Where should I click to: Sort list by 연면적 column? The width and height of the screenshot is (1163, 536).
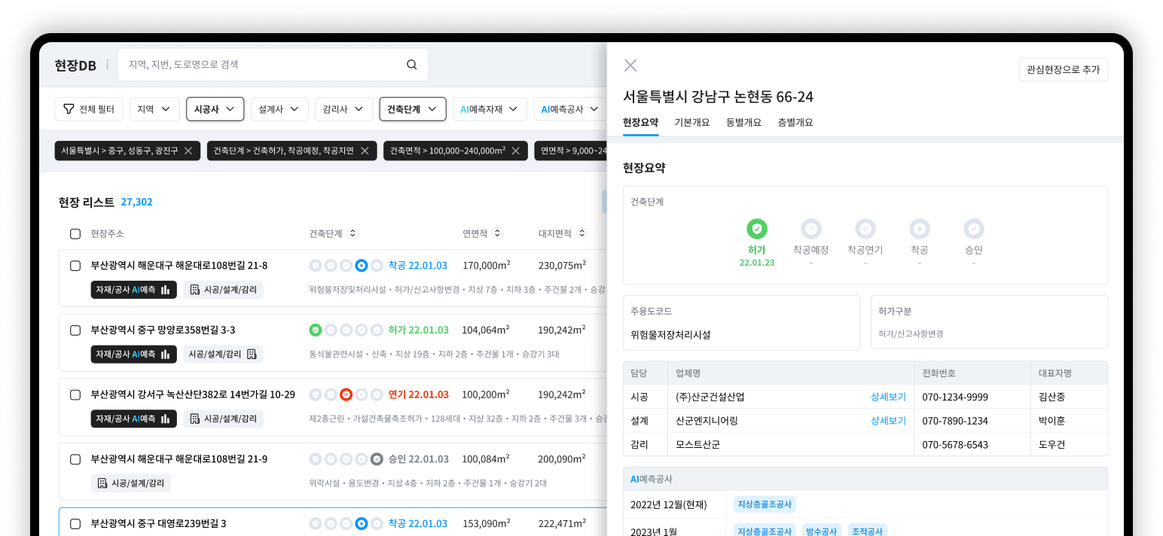(497, 233)
